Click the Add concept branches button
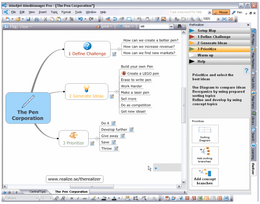Screen dimensions: 260x204 tap(205, 177)
